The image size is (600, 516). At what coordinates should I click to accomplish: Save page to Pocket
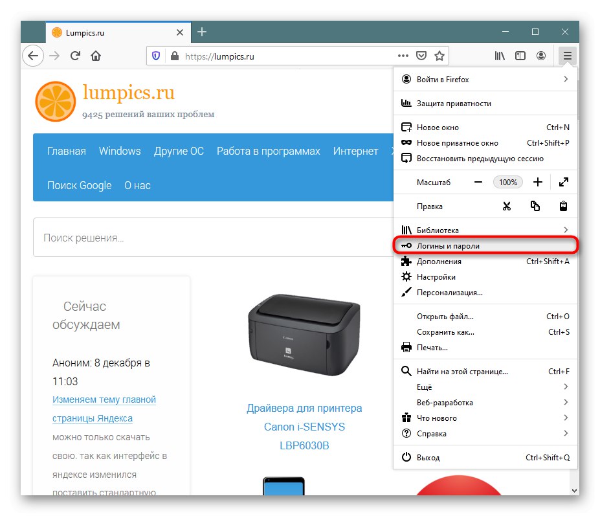(421, 56)
